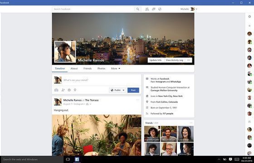Viewport: 254px width, 163px height.
Task: Open account dropdown arrow beside Michelle
Action: tap(196, 9)
